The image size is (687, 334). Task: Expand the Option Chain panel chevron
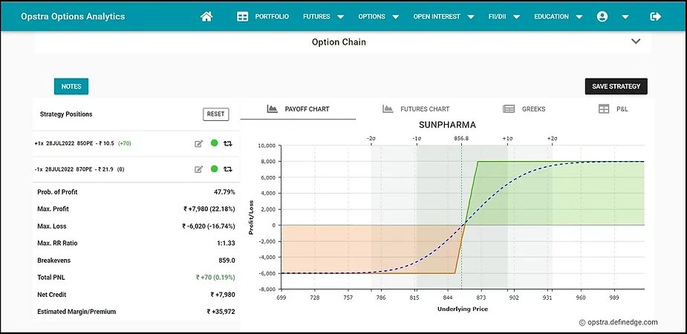[x=636, y=41]
